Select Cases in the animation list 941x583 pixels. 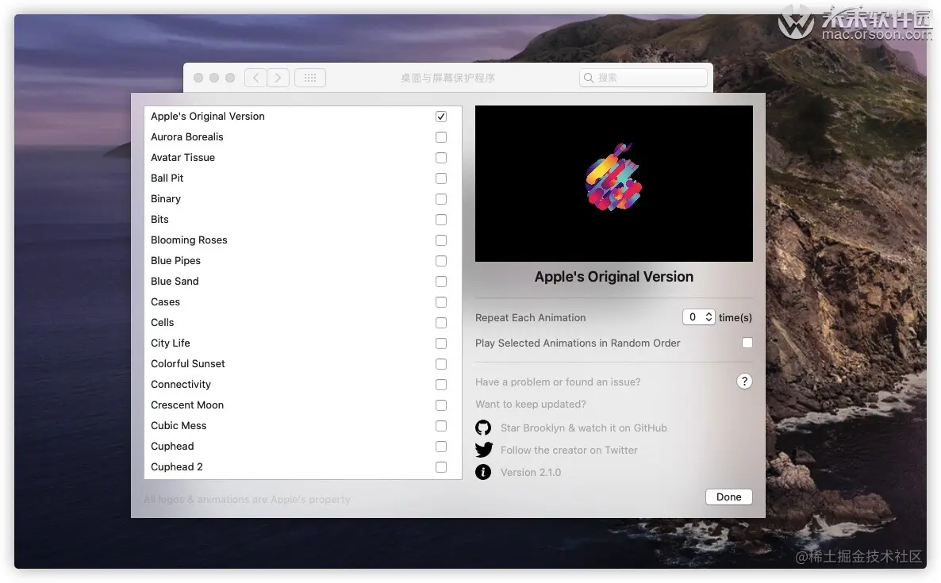coord(303,301)
